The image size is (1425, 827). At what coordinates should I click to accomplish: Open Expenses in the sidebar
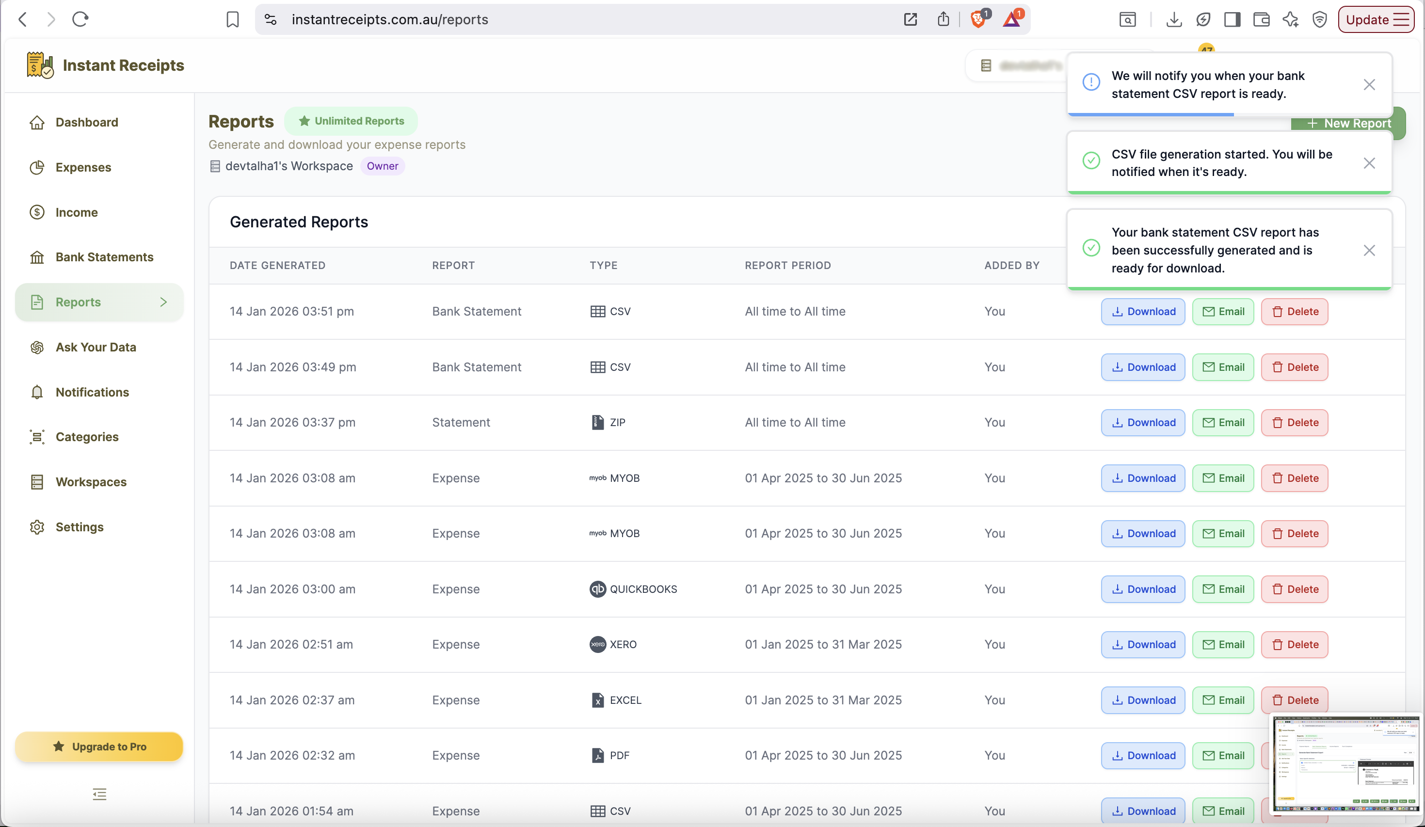(99, 167)
